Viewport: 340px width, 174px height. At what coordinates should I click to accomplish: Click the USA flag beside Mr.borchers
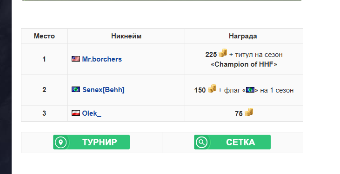point(76,59)
